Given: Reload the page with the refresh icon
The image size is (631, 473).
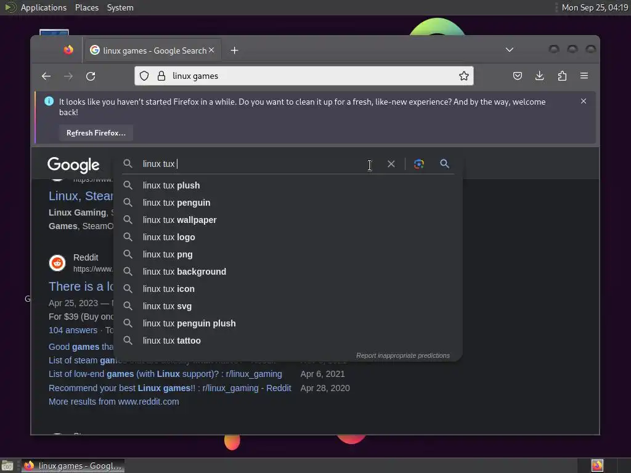Looking at the screenshot, I should point(91,76).
